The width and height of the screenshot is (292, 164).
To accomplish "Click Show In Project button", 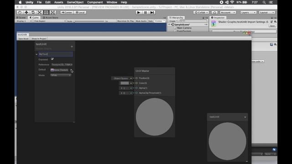I will coord(39,39).
